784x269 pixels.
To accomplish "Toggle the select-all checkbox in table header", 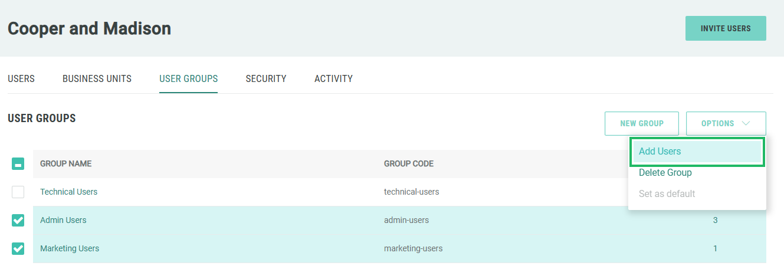I will pyautogui.click(x=18, y=164).
